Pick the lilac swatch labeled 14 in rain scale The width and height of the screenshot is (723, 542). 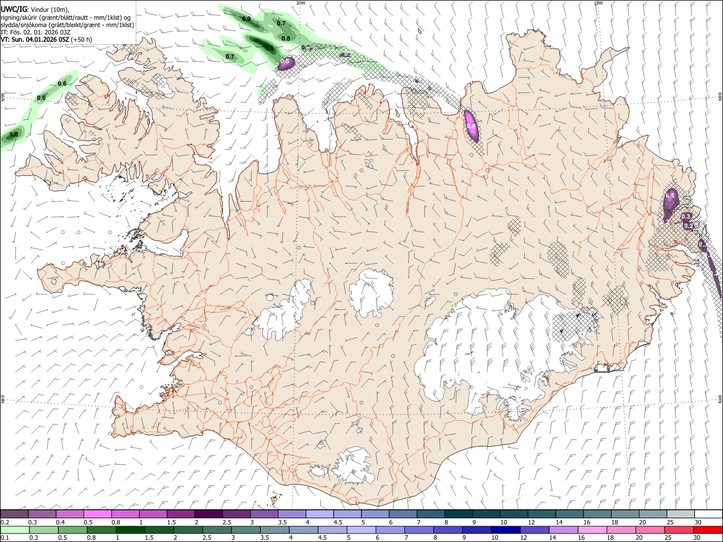click(563, 530)
